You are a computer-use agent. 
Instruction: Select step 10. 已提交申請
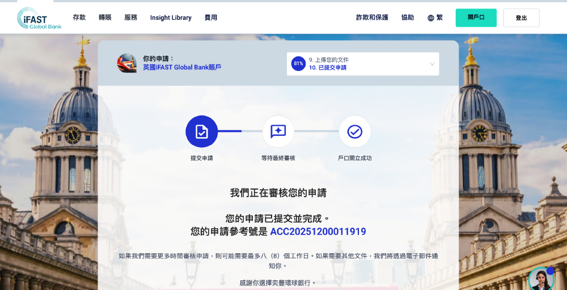coord(328,67)
